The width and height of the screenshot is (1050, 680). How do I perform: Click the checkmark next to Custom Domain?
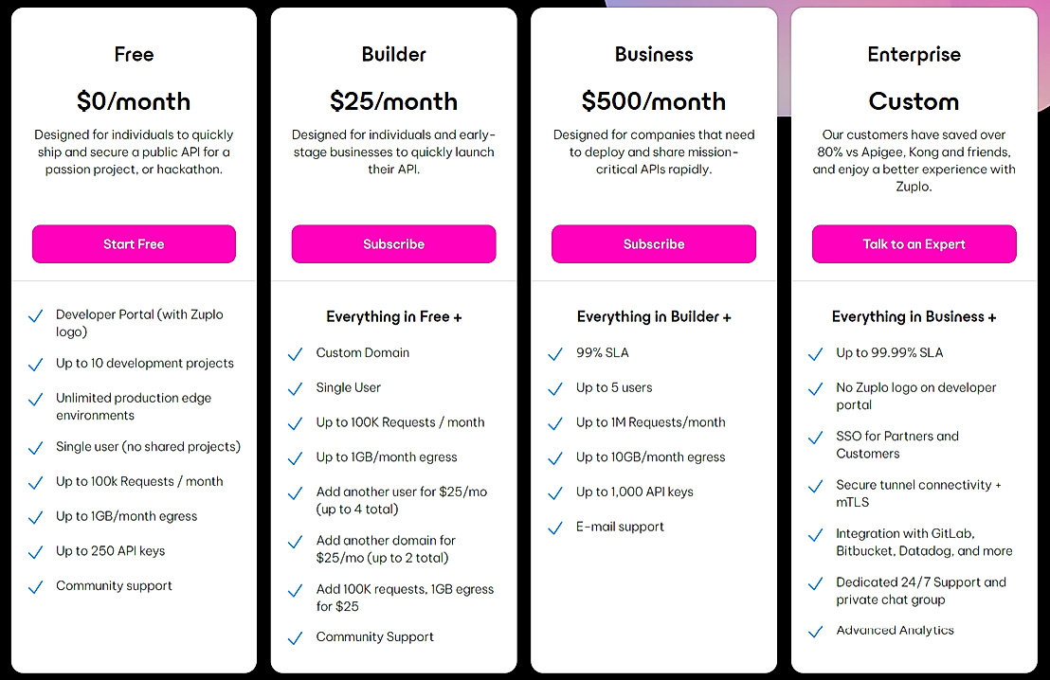point(295,352)
